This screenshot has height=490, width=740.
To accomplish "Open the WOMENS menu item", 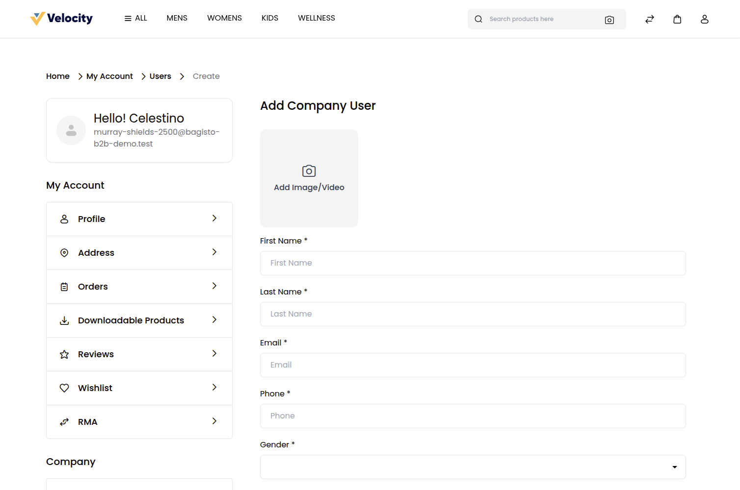I will point(224,18).
